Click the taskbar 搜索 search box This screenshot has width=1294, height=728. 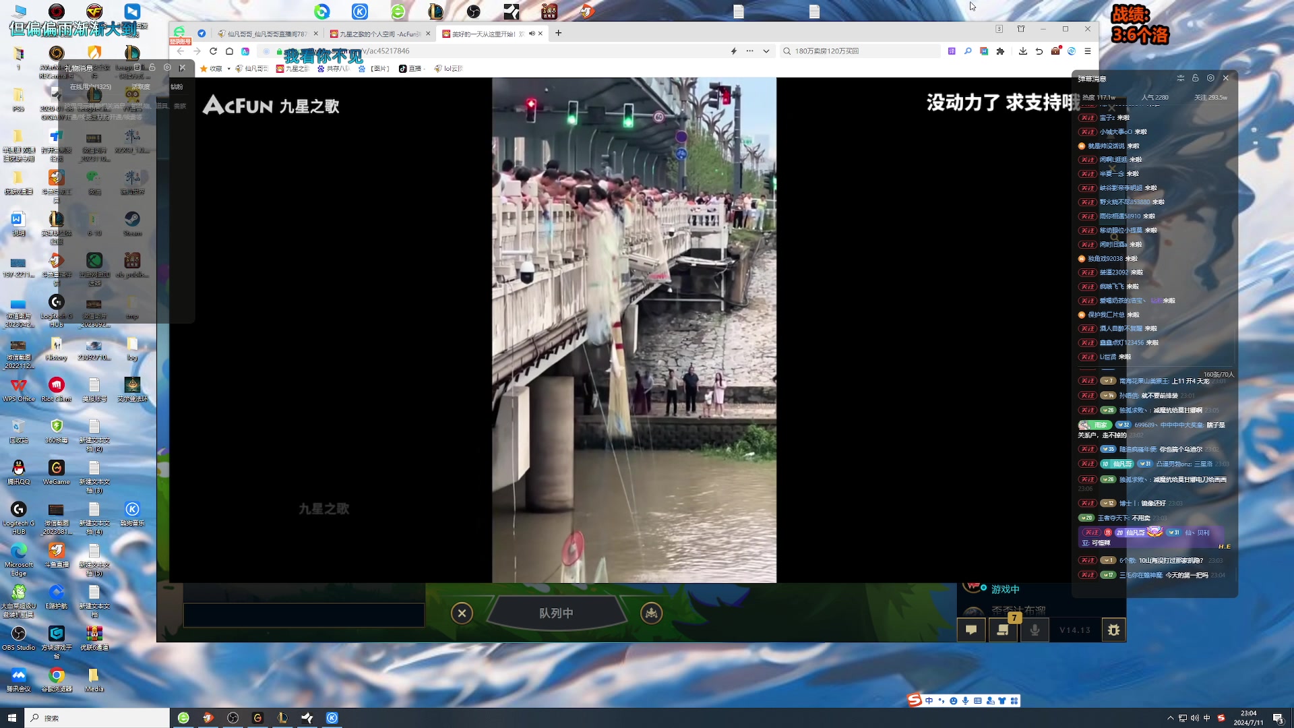coord(98,718)
